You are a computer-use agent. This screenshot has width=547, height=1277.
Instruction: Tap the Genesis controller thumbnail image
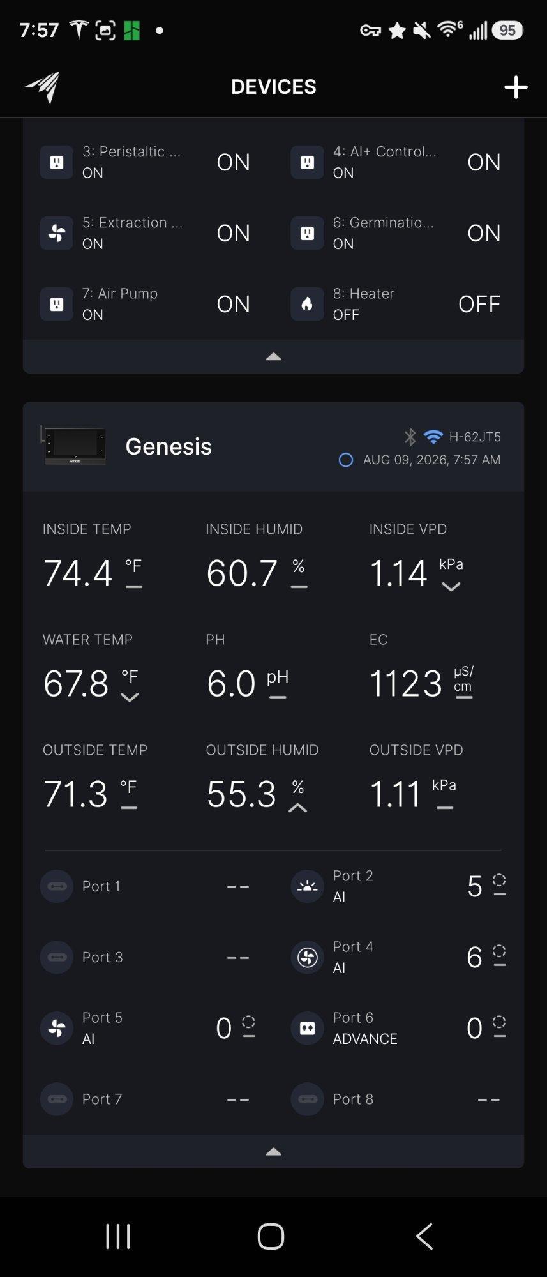pyautogui.click(x=73, y=445)
